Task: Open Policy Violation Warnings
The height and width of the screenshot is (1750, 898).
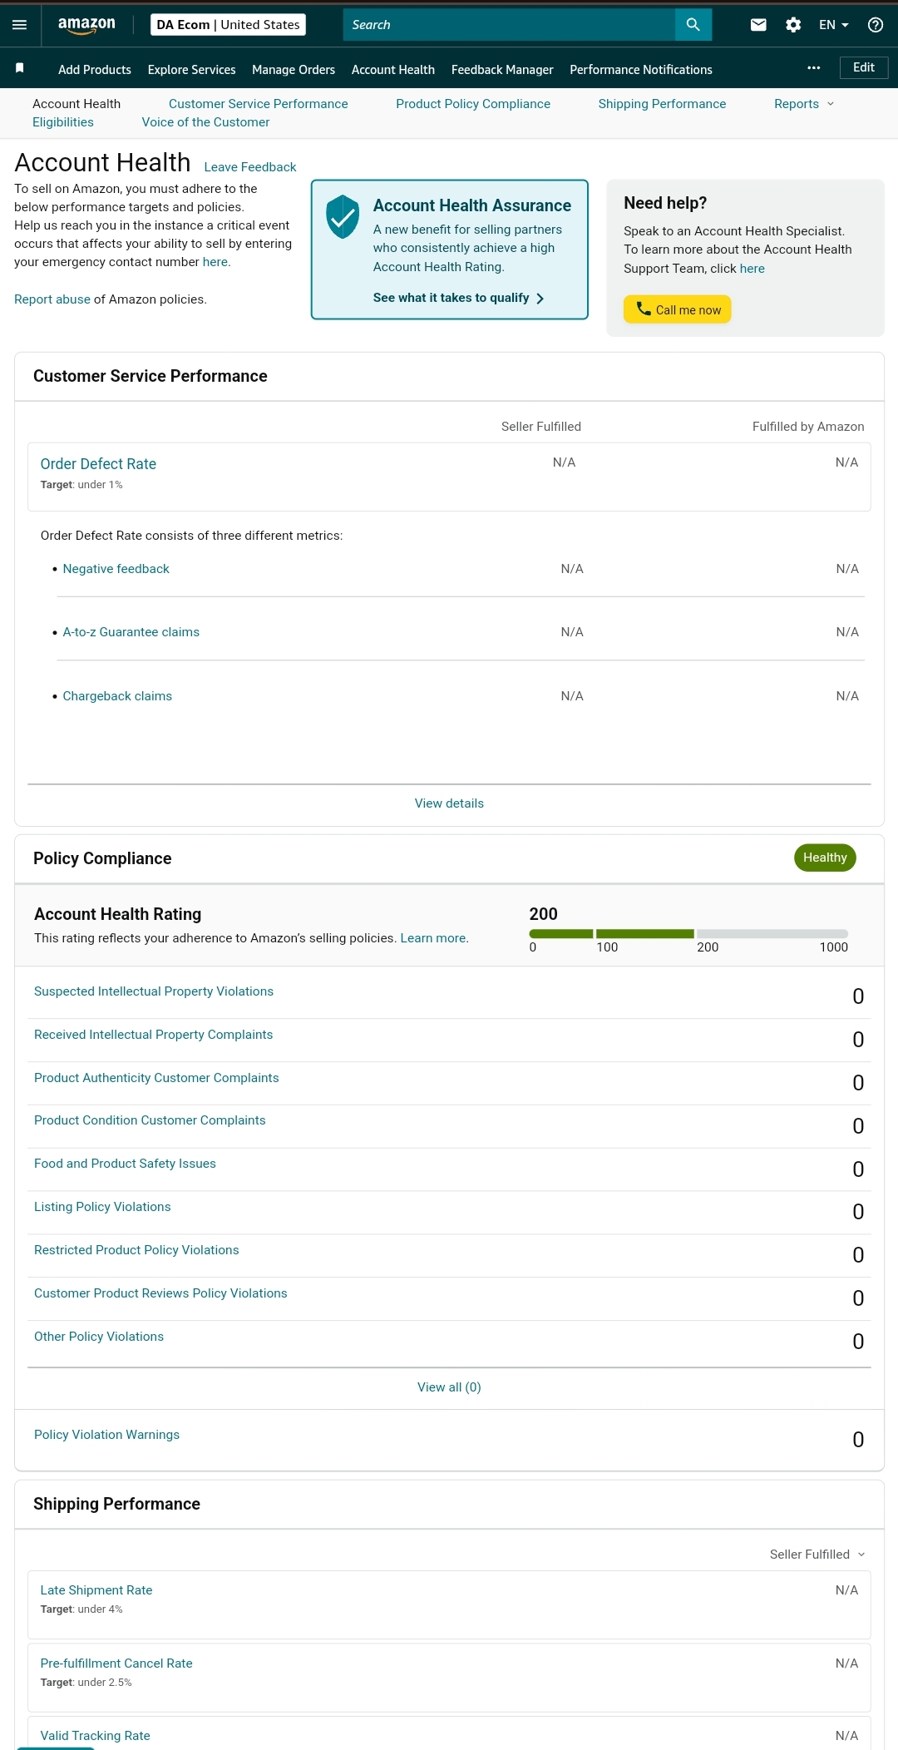Action: (x=106, y=1435)
